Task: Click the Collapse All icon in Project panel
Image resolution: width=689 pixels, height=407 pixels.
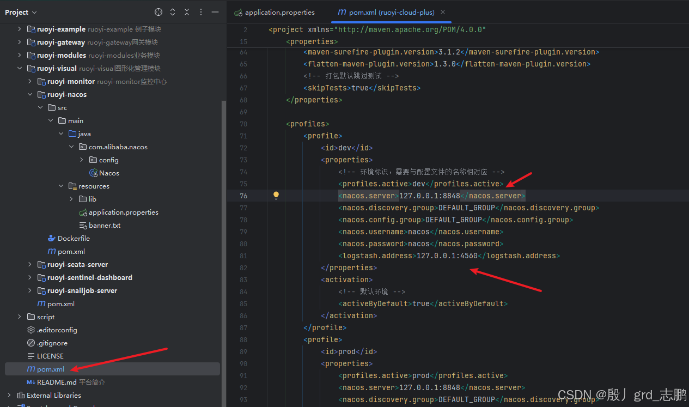Action: (187, 12)
